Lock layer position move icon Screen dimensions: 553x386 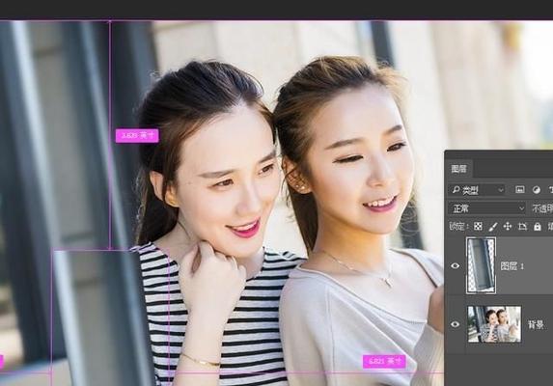tap(508, 227)
